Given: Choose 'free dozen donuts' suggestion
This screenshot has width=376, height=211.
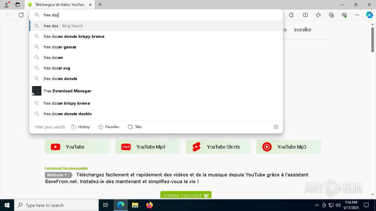Looking at the screenshot, I should point(156,79).
